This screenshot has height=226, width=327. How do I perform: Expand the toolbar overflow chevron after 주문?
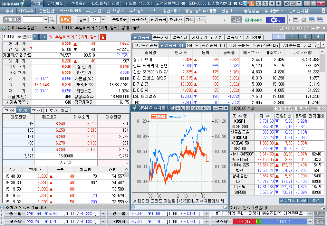[225, 20]
